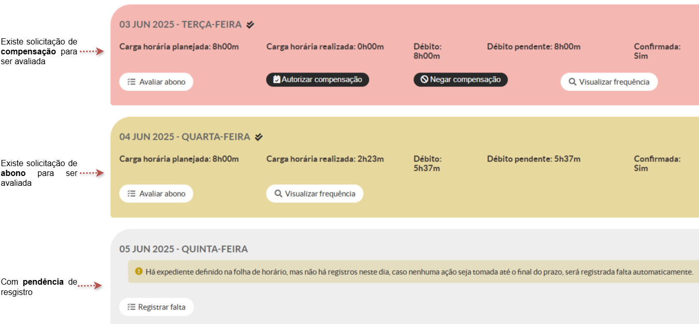
Task: Click magnifier icon on Terça-feira's Visualizar frequência
Action: click(x=572, y=82)
